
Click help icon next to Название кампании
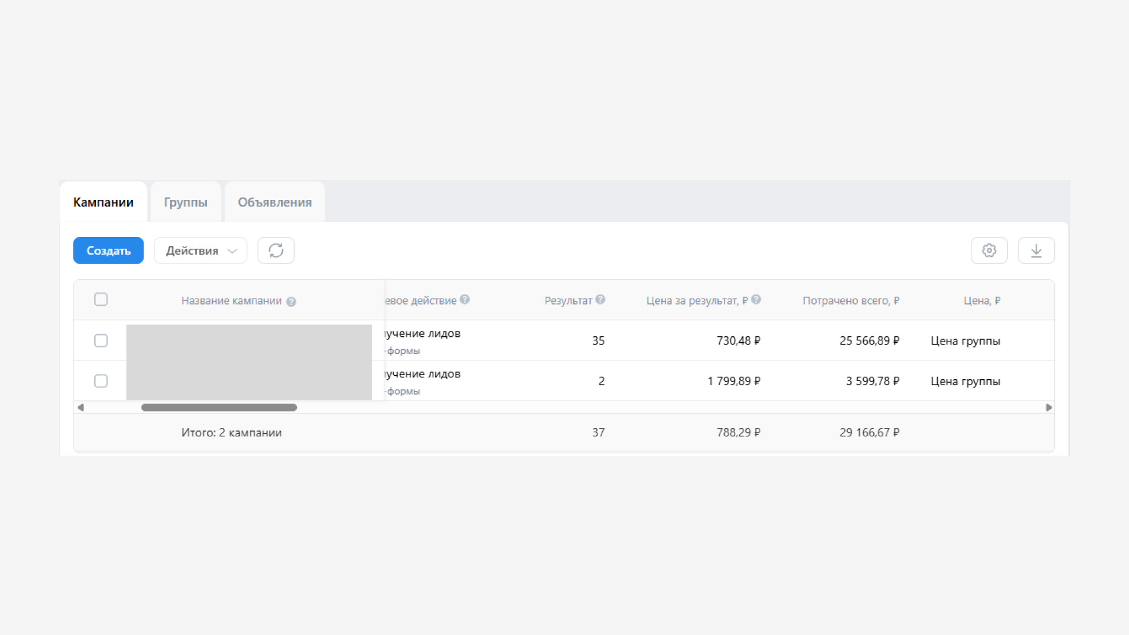[x=291, y=302]
